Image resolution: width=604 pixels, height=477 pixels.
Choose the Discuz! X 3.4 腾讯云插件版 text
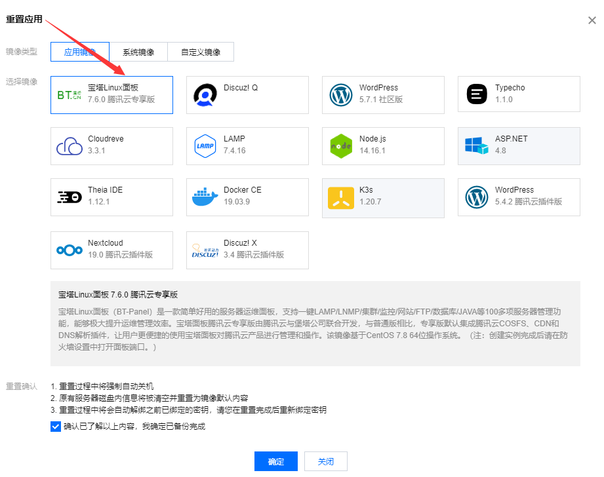click(x=254, y=254)
